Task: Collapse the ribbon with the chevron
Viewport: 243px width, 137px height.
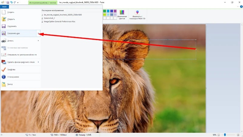Action: [238, 6]
